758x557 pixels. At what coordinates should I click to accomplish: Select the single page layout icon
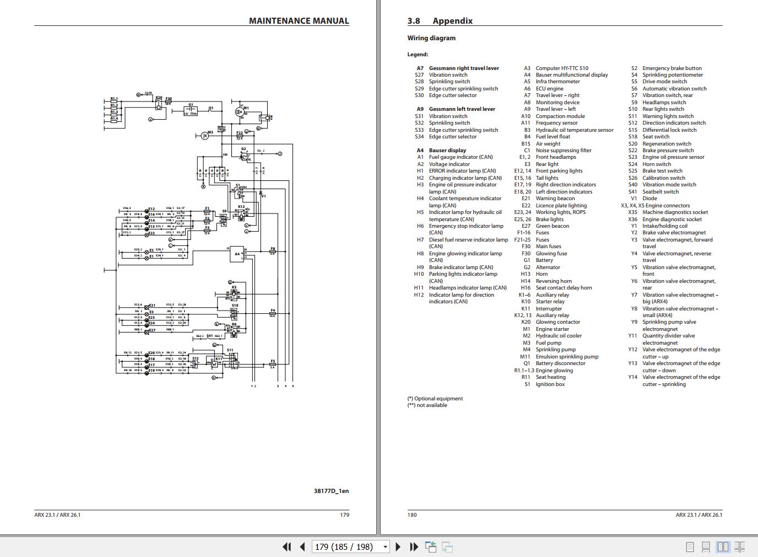[689, 547]
